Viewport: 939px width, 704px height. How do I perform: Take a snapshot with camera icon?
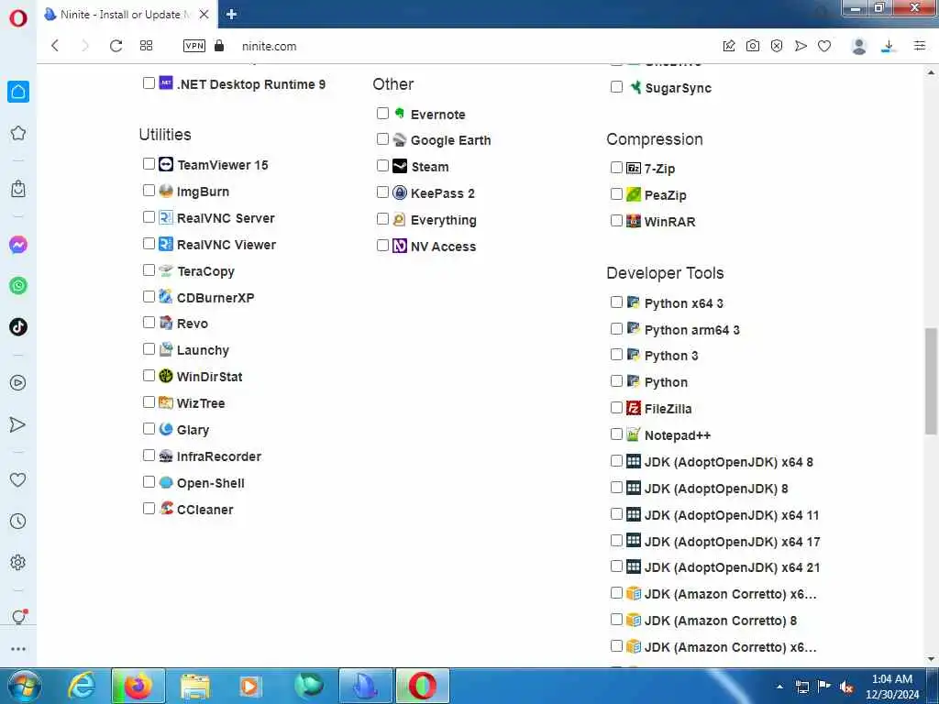click(x=753, y=46)
